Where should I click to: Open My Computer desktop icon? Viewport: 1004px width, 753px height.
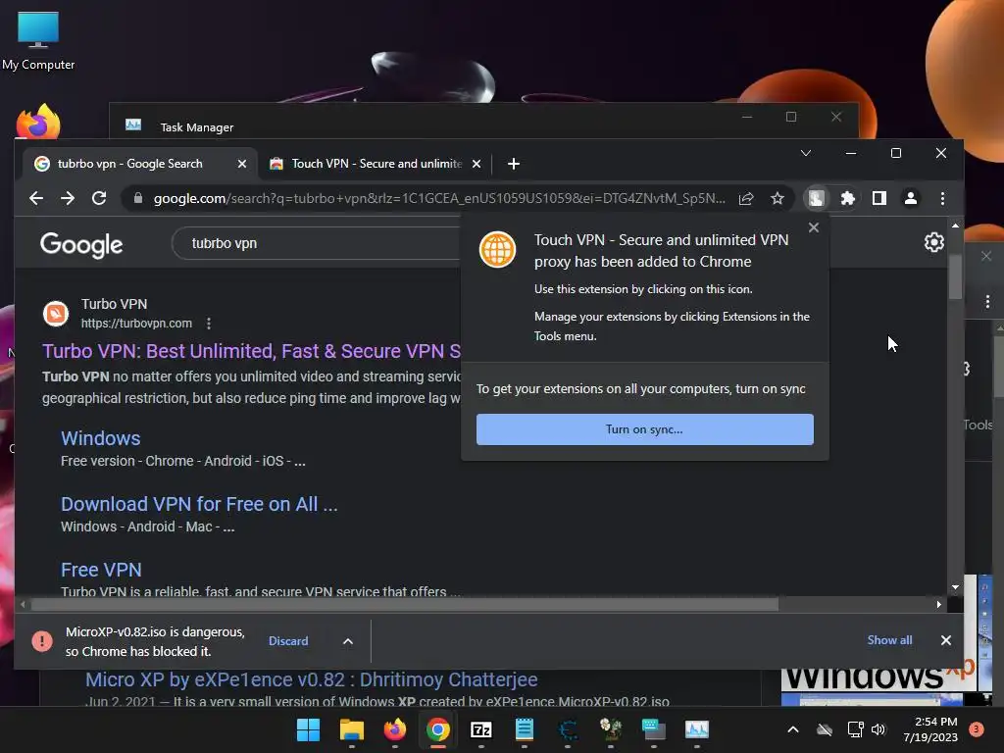(38, 40)
